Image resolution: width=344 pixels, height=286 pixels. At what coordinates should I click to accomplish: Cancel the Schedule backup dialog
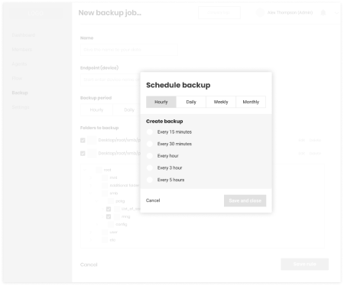[x=153, y=200]
